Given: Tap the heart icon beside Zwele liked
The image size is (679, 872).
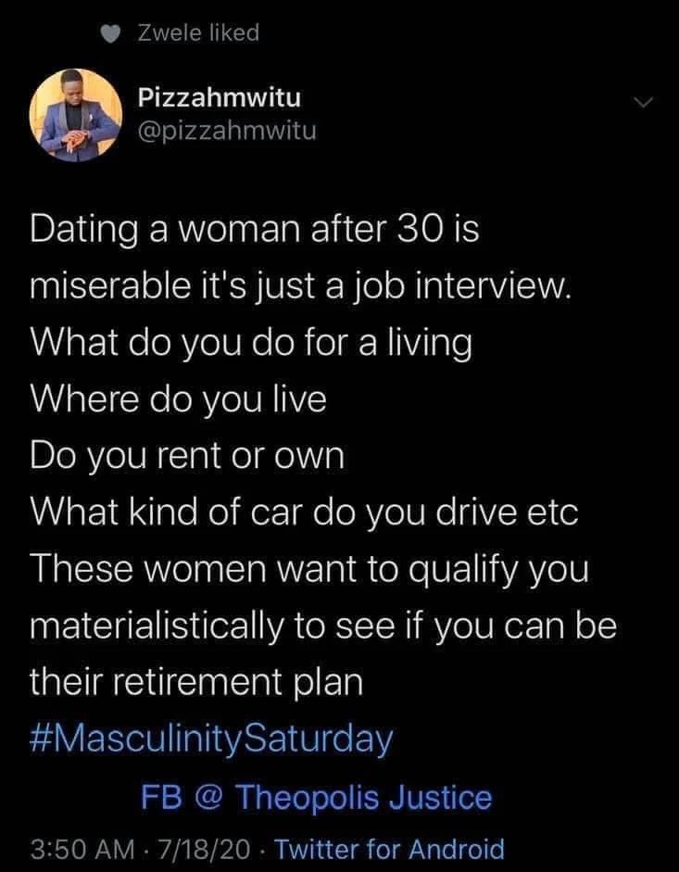Looking at the screenshot, I should 111,35.
